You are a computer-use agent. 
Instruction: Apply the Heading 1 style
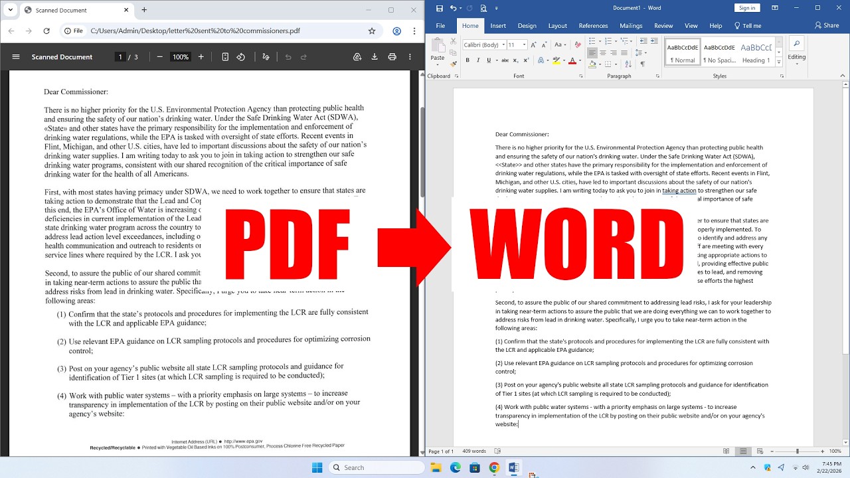[x=756, y=52]
